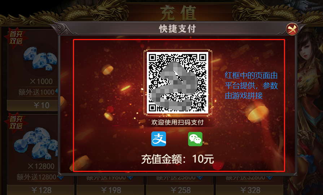Click the 额外送12800 bonus label
Image resolution: width=323 pixels, height=195 pixels.
(x=37, y=177)
